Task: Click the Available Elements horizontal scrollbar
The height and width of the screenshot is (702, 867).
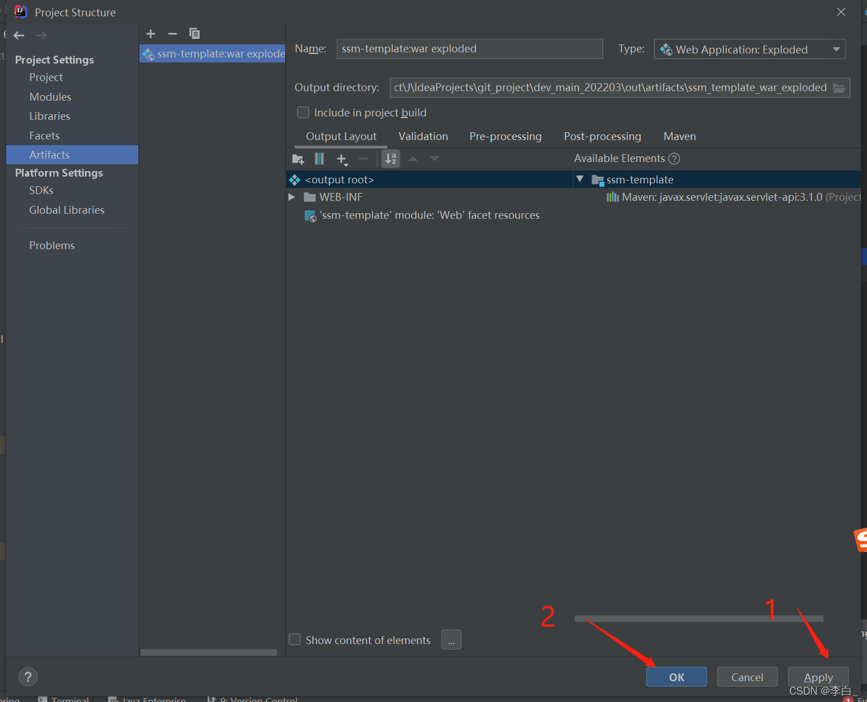Action: click(699, 619)
